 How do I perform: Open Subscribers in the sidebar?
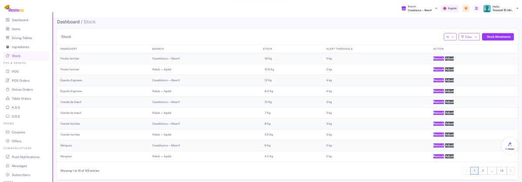click(x=26, y=175)
